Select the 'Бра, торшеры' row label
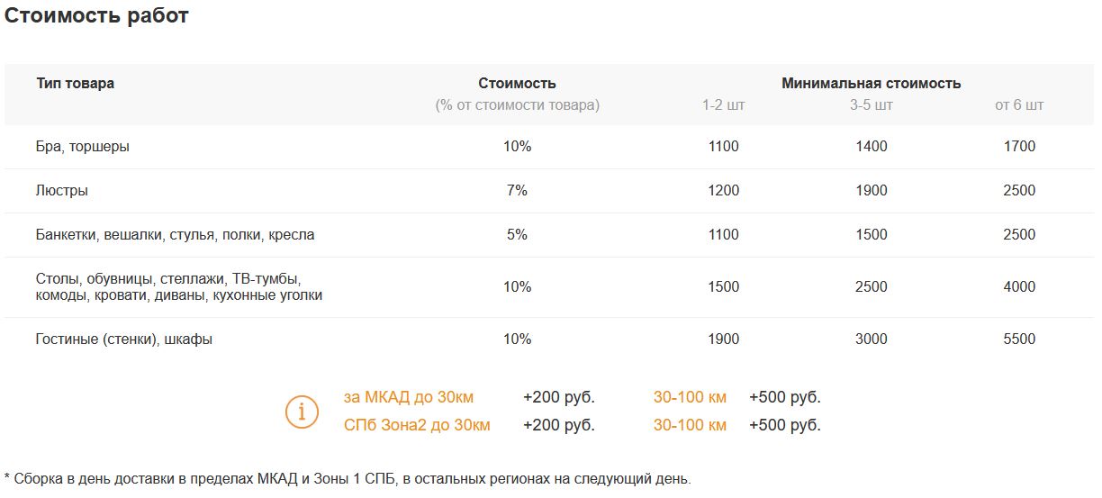This screenshot has height=498, width=1102. pos(83,146)
